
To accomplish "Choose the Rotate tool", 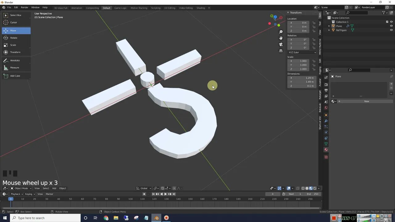I will (16, 38).
